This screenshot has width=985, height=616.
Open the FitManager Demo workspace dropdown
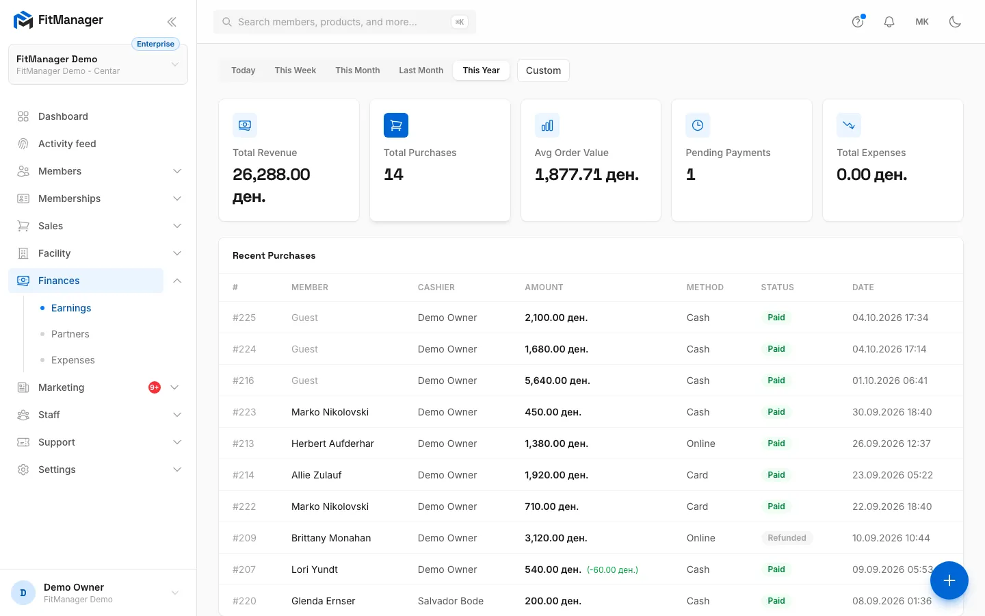[98, 64]
